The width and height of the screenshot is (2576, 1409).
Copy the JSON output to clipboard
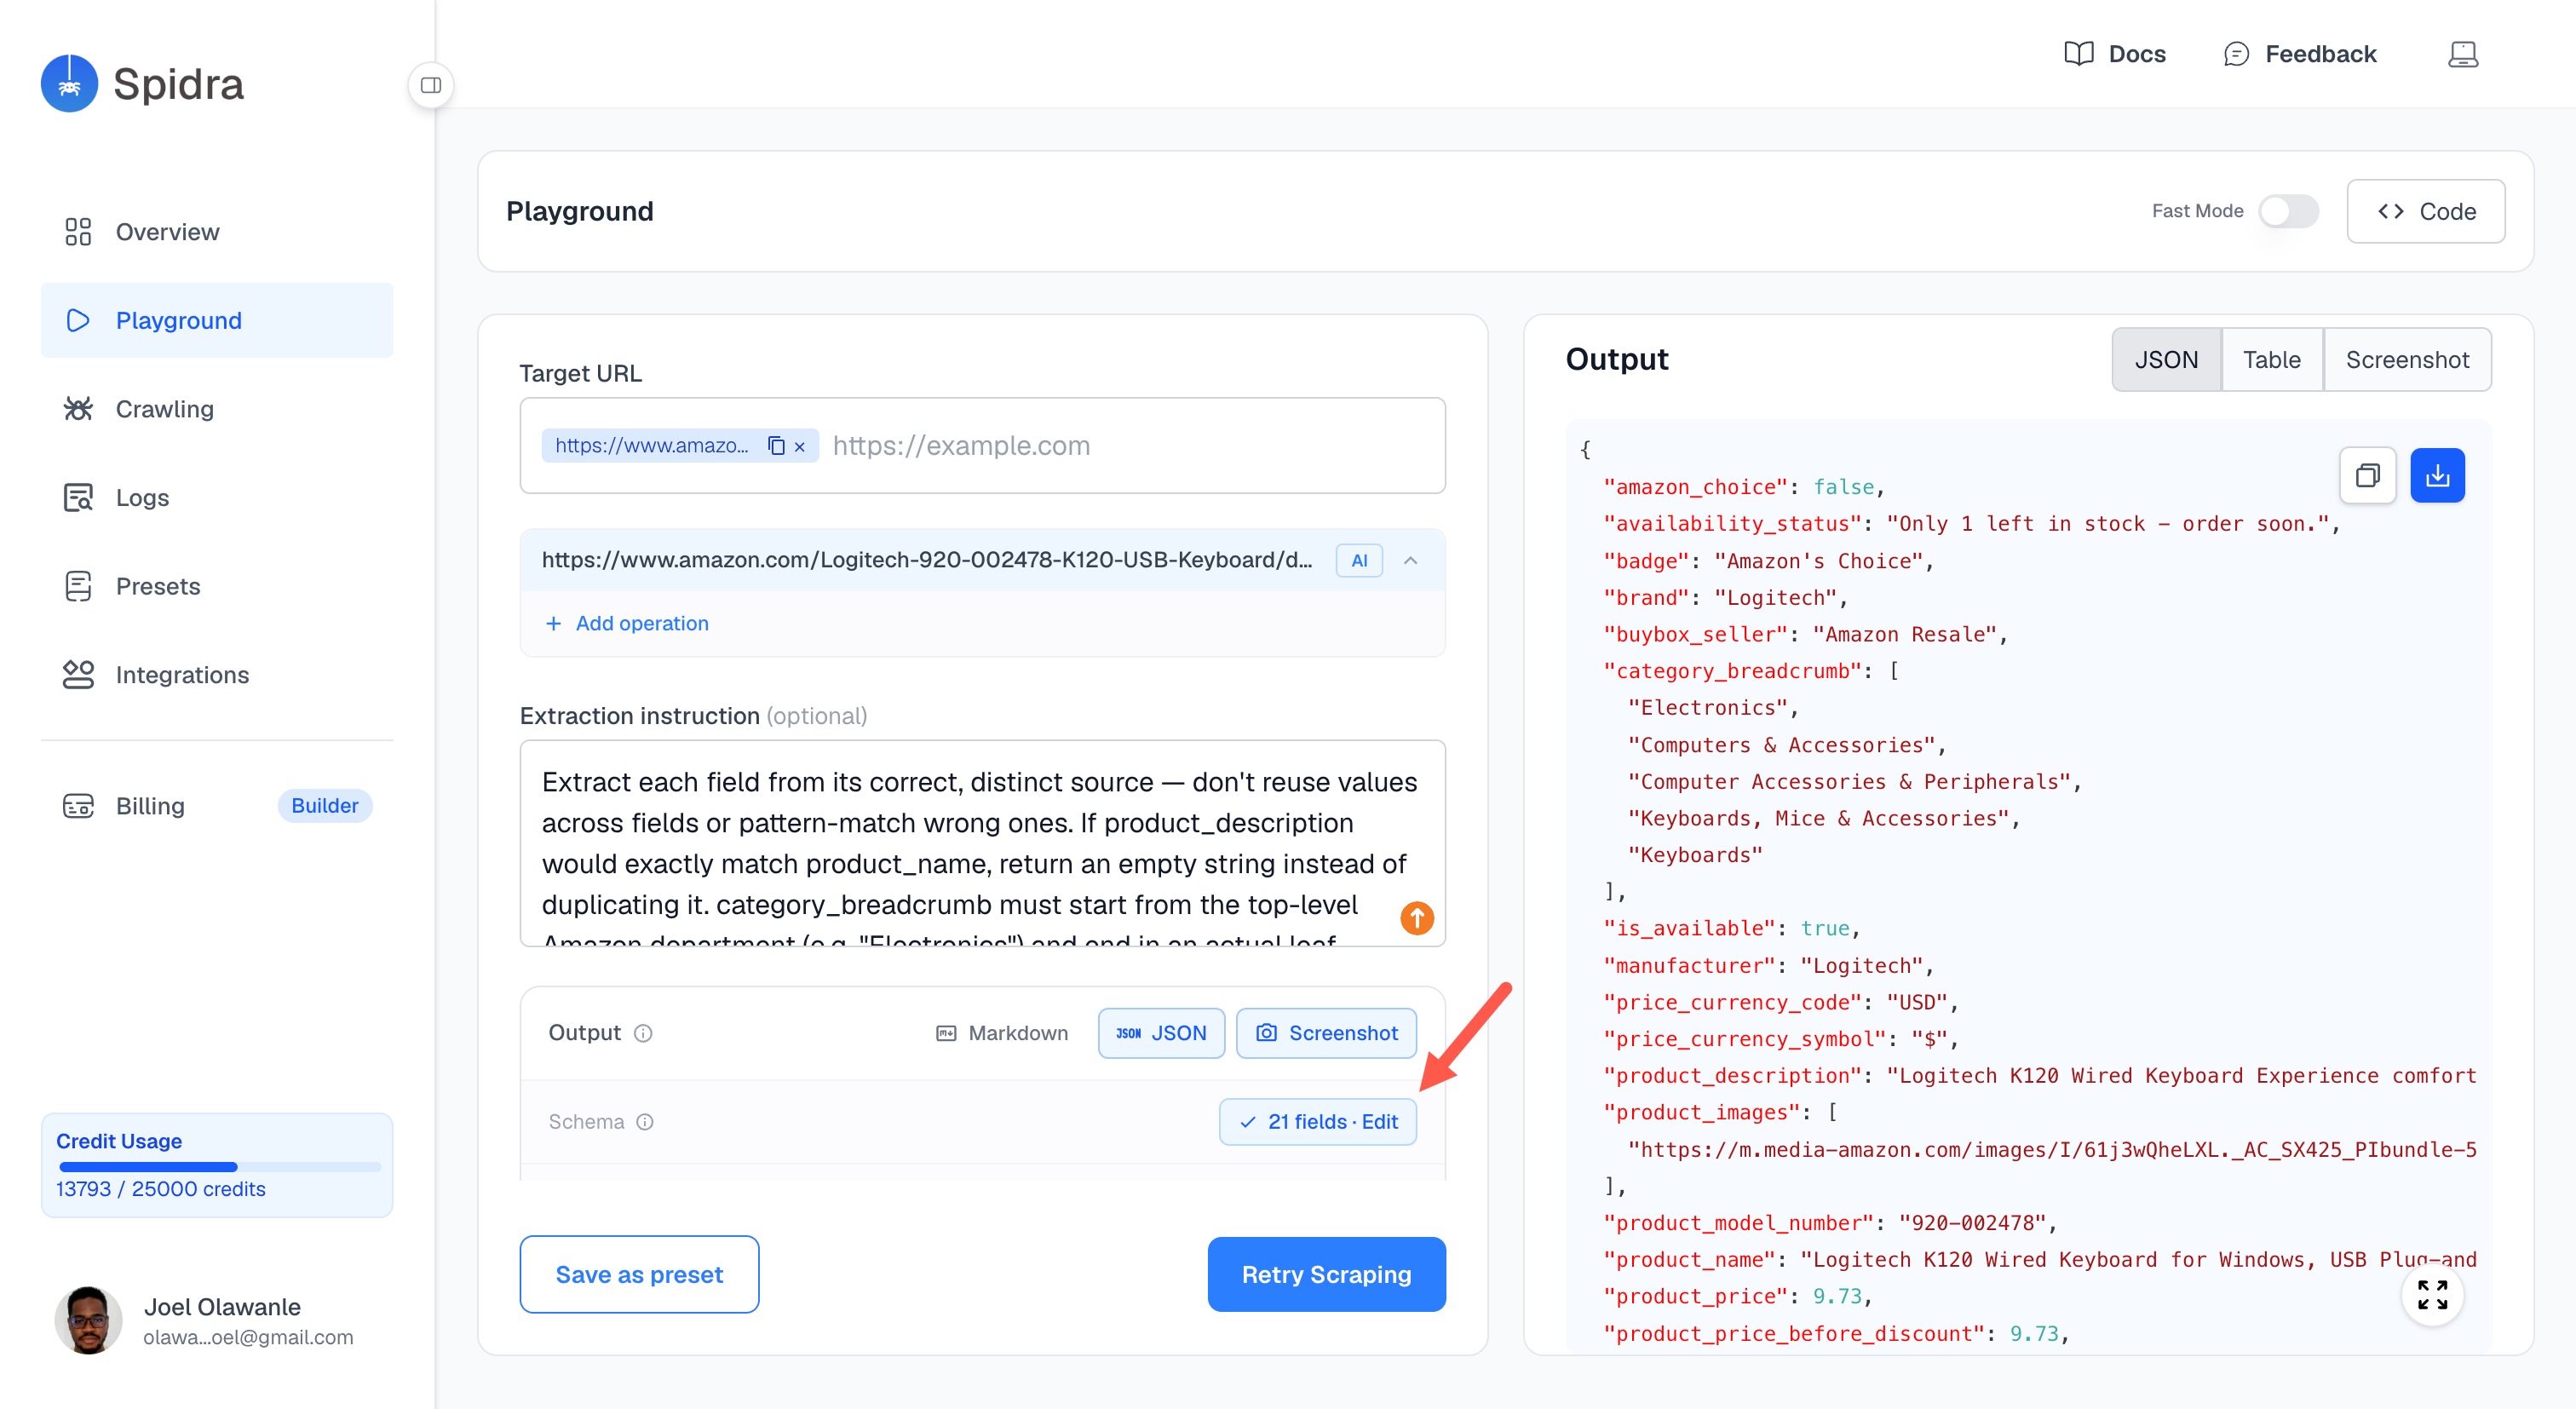click(2367, 475)
